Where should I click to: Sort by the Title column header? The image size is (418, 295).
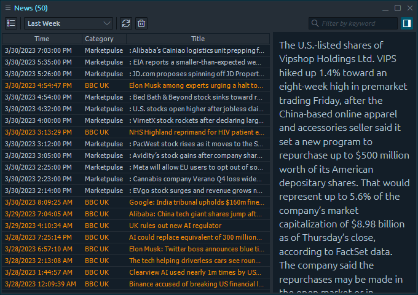[197, 39]
